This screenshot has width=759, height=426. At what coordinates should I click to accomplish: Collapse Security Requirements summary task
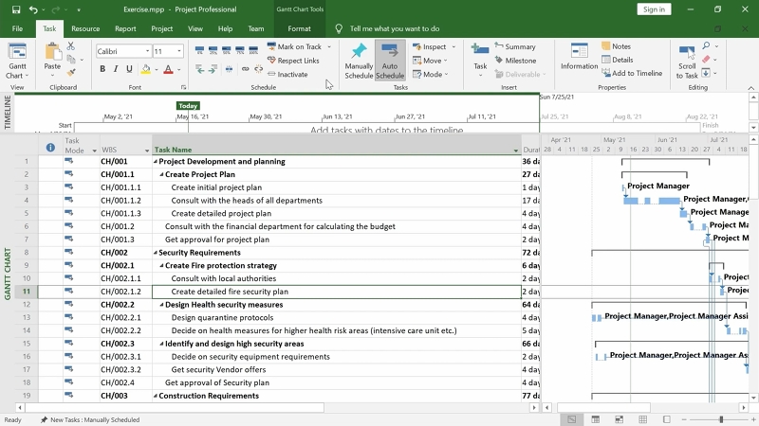point(156,253)
